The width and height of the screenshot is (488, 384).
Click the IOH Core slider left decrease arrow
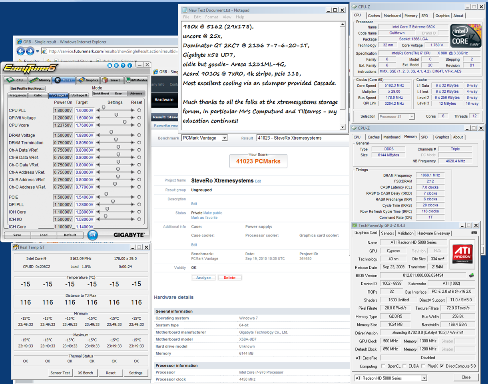[x=98, y=212]
